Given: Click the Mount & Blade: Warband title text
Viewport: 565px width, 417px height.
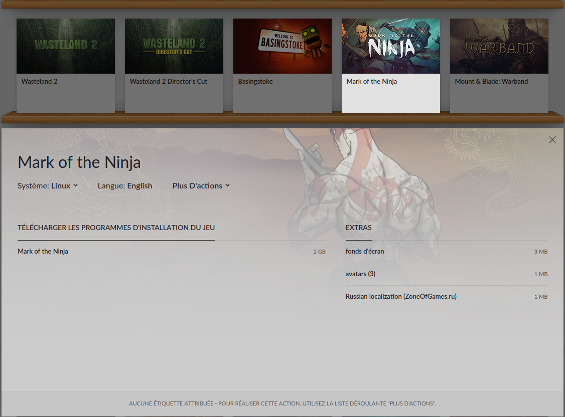Looking at the screenshot, I should click(x=492, y=81).
